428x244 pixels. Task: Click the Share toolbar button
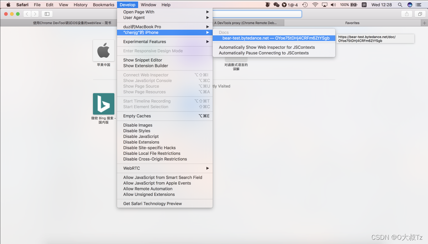tap(407, 14)
